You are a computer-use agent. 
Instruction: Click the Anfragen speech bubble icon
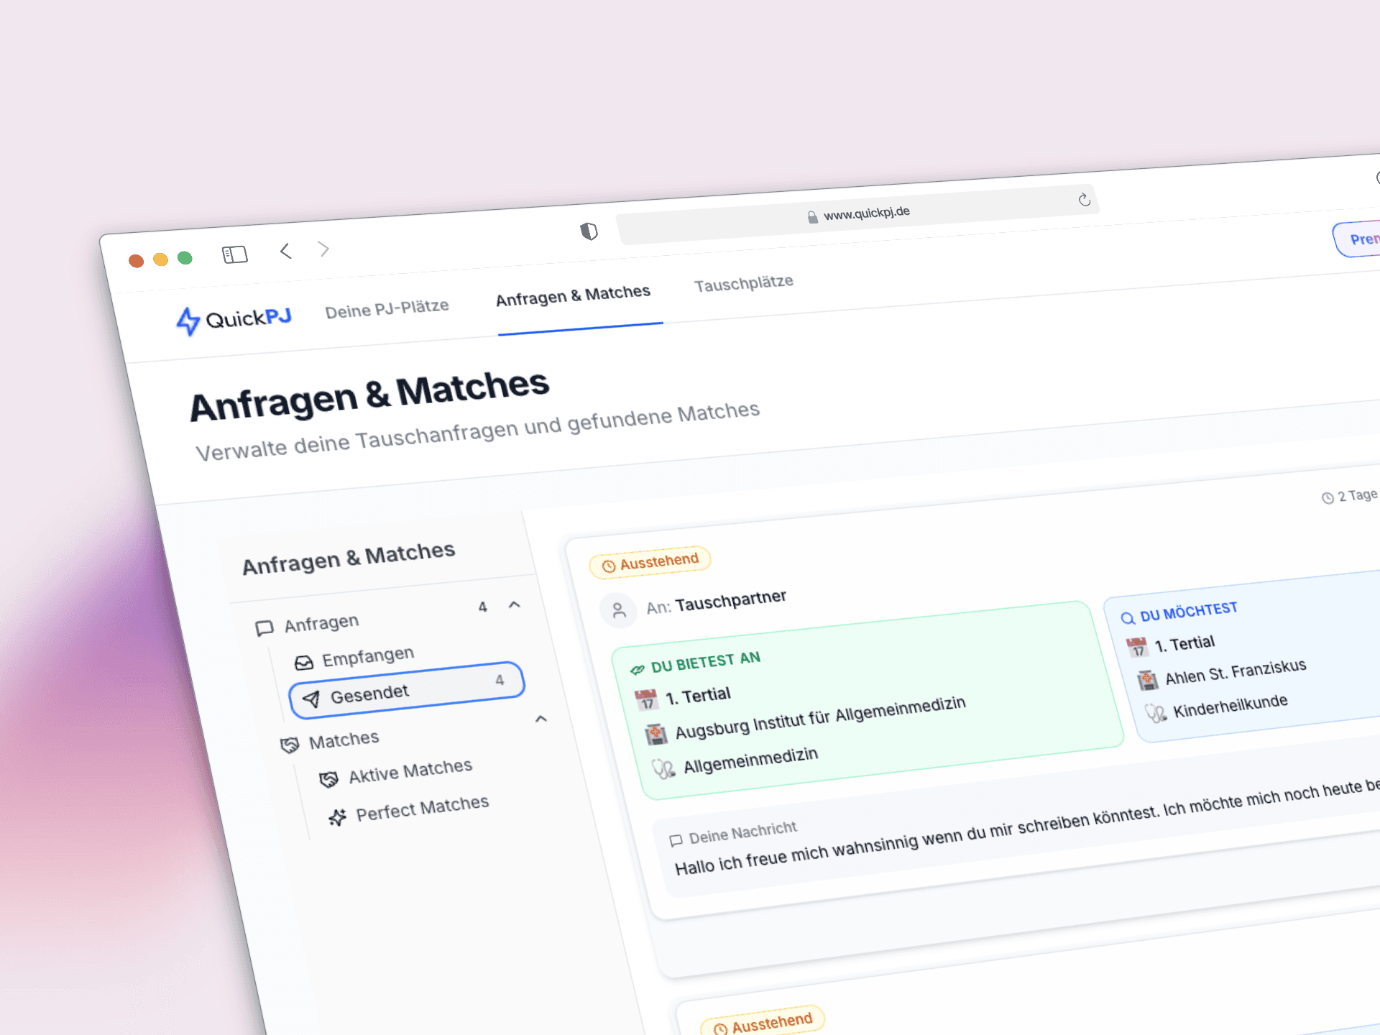tap(264, 628)
